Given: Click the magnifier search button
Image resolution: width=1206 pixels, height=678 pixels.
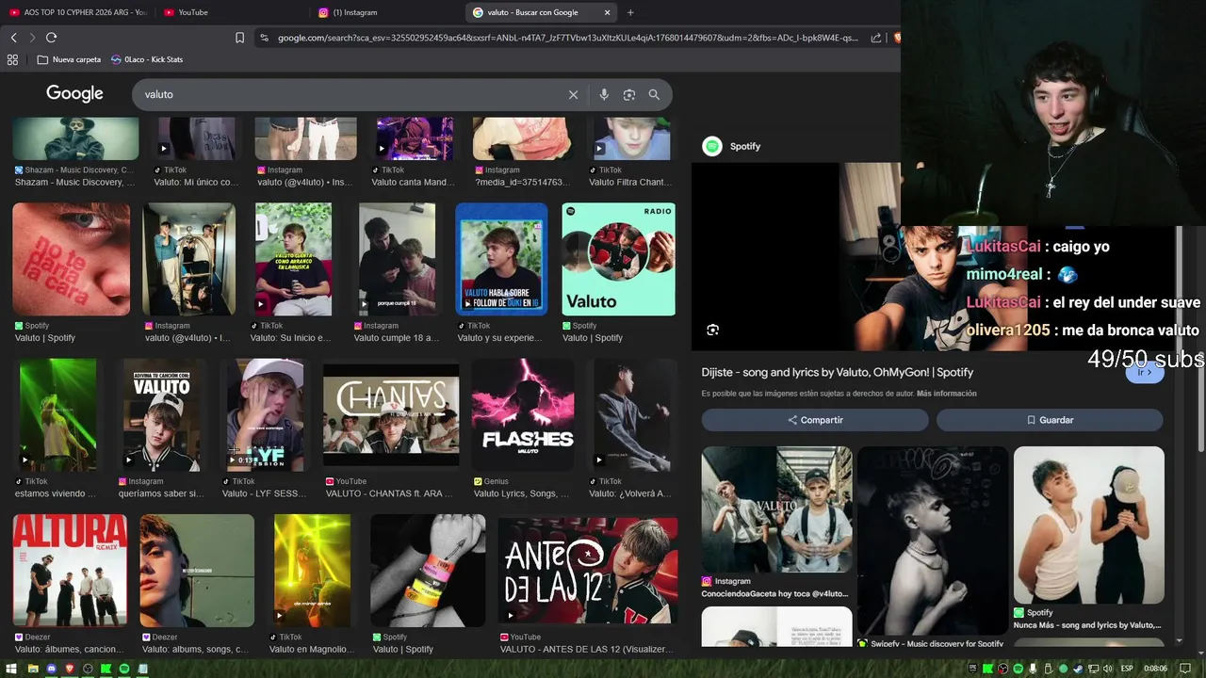Looking at the screenshot, I should tap(654, 94).
